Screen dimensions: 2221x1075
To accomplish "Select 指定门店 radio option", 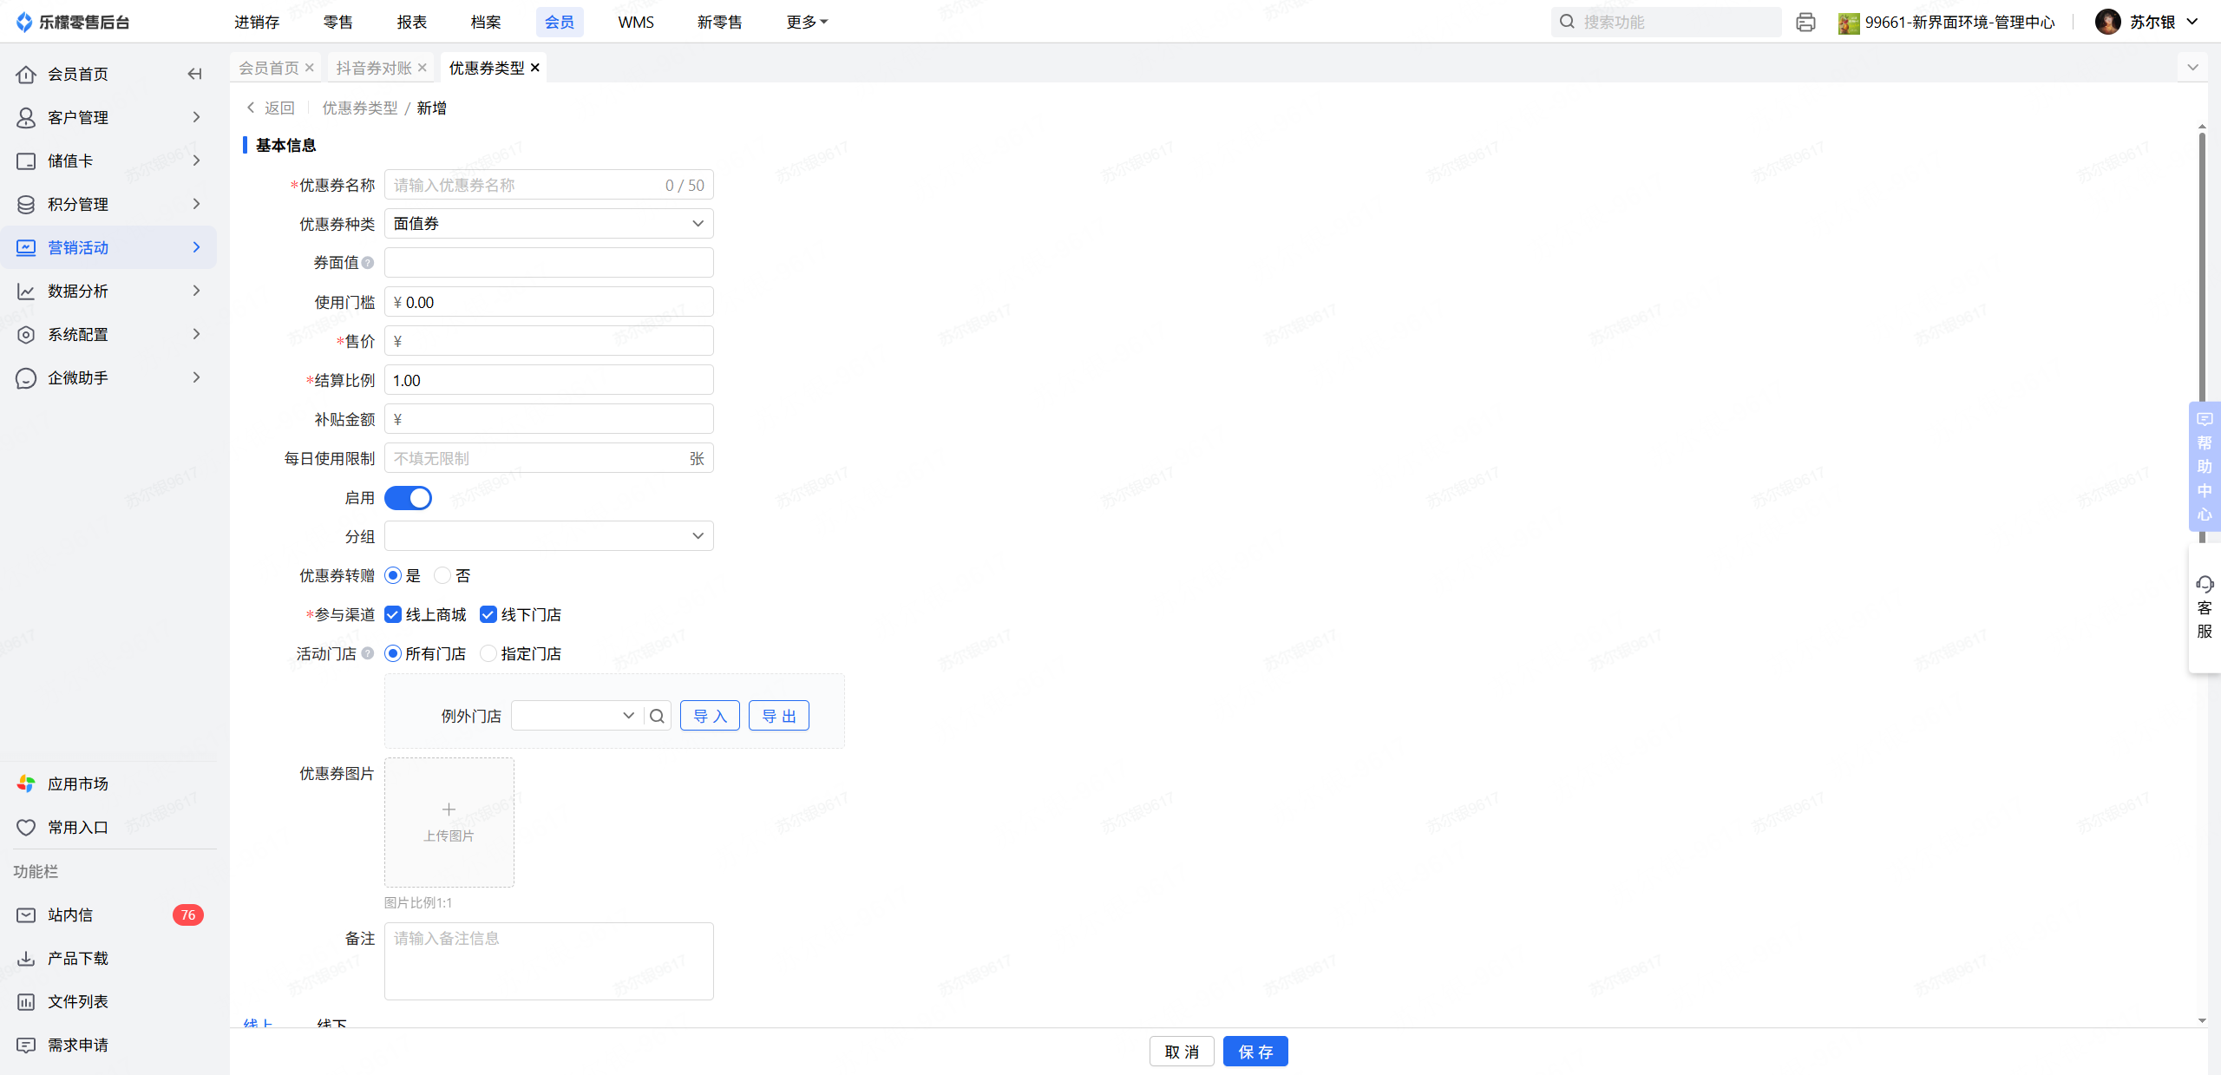I will click(488, 653).
